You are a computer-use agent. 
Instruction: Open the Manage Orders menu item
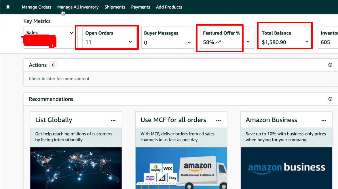coord(37,7)
